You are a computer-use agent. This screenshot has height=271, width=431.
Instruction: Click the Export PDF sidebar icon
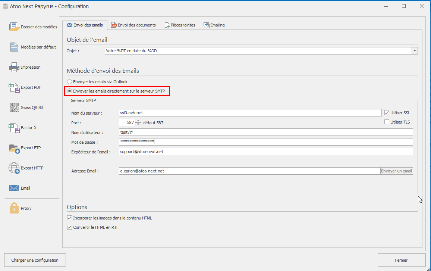(14, 87)
